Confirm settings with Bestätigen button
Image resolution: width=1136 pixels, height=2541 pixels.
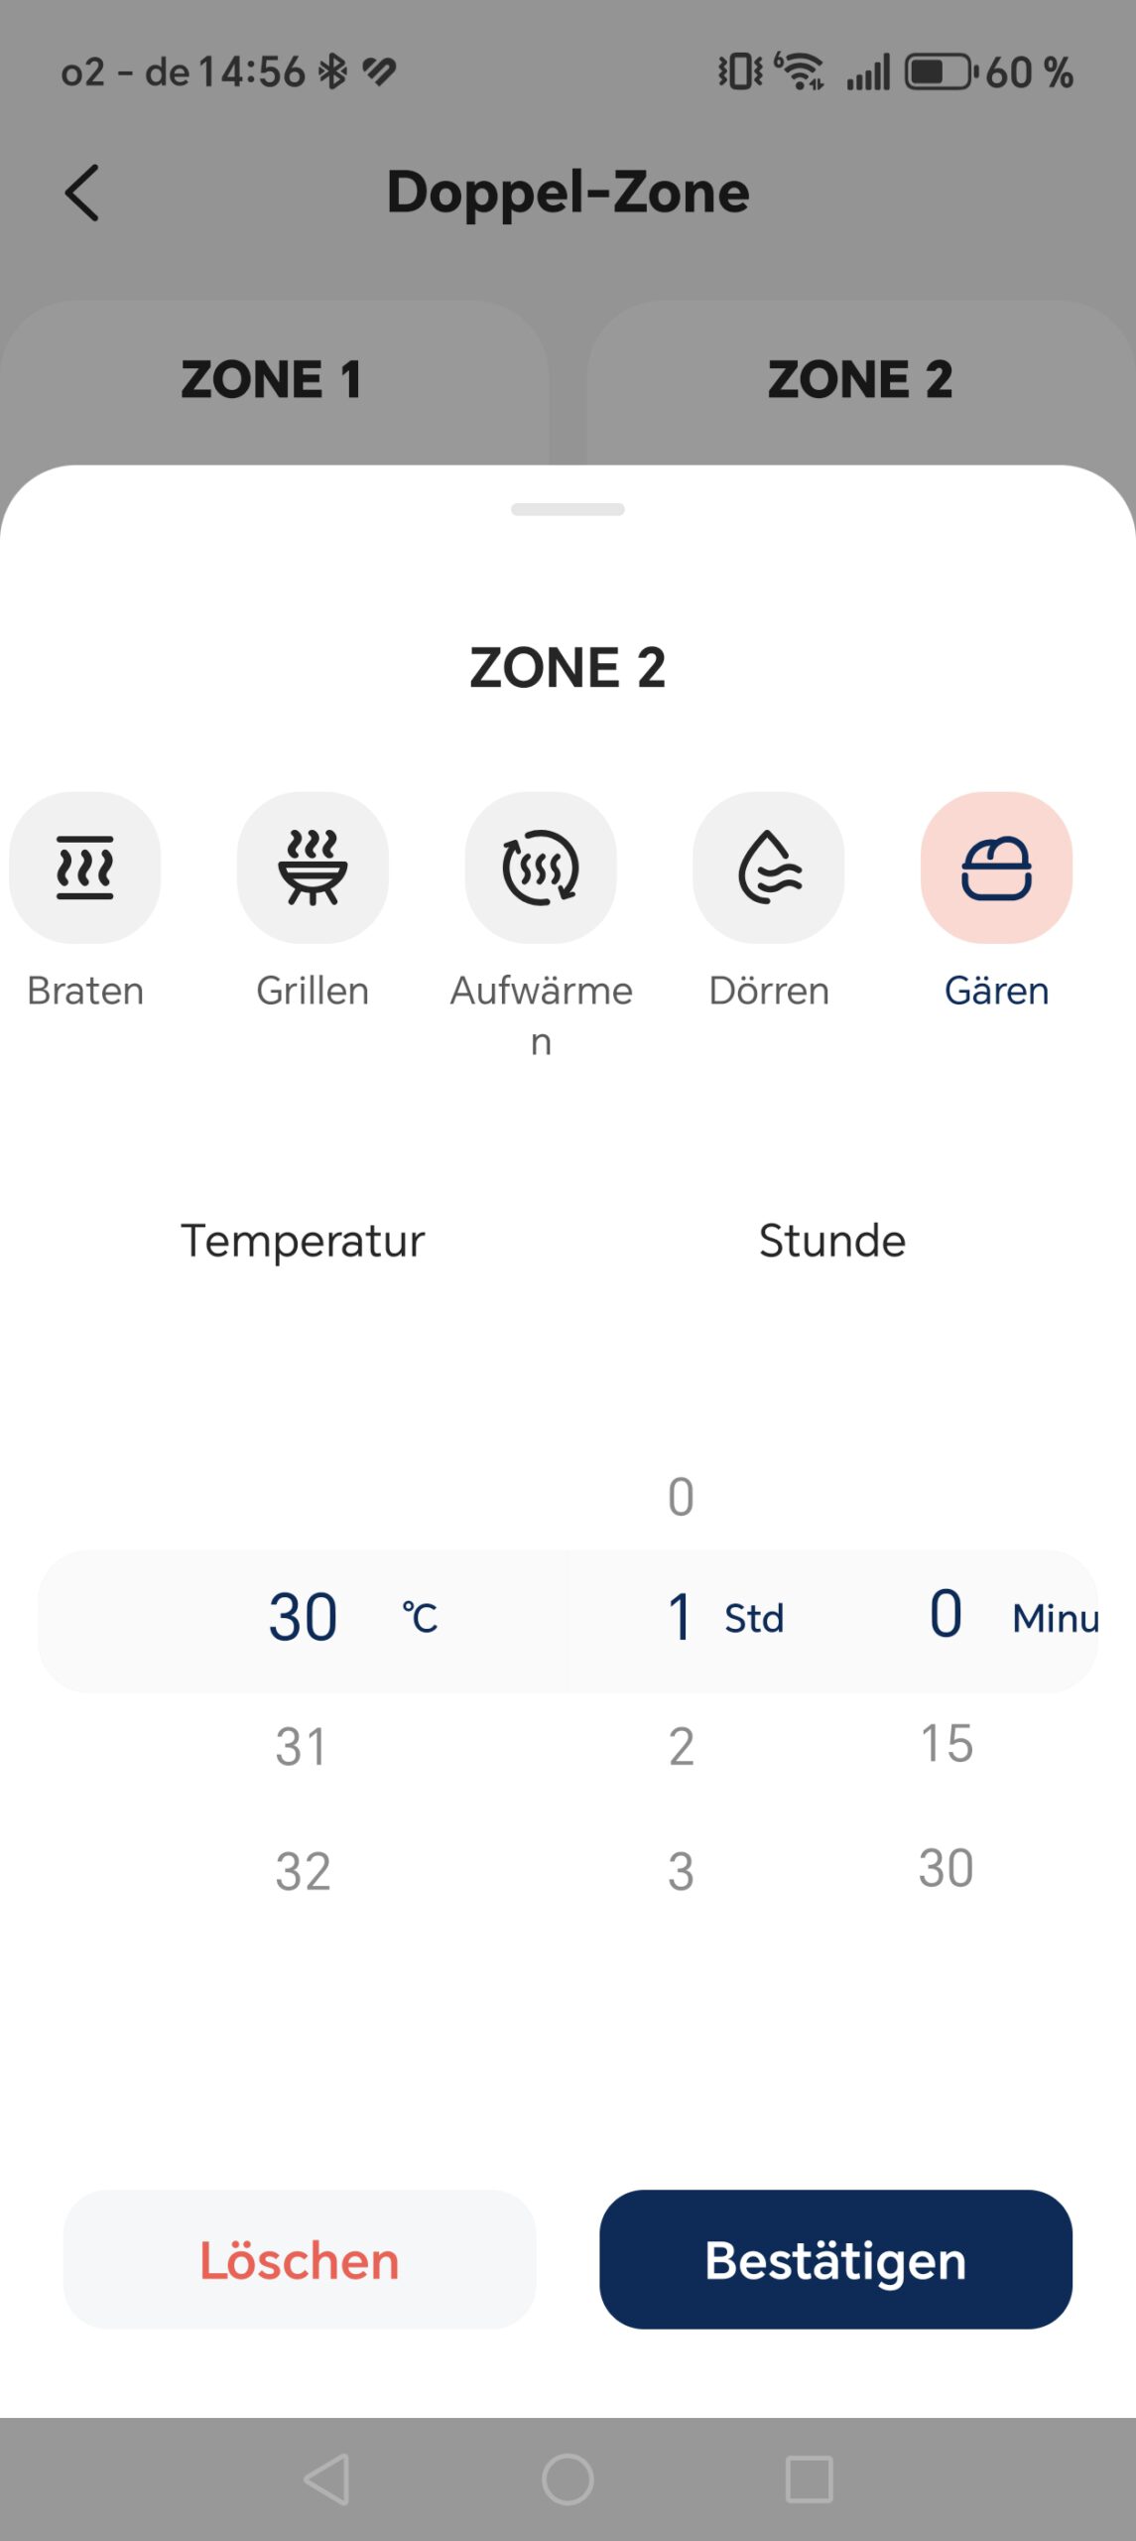(x=835, y=2259)
